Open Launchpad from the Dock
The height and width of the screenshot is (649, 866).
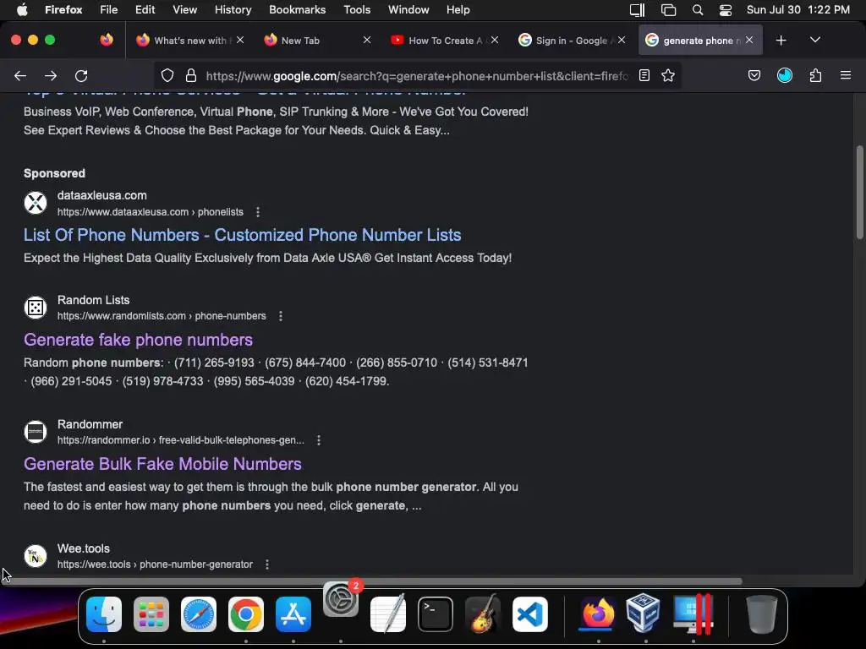(151, 614)
